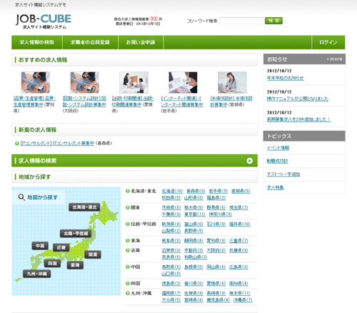
Task: Open the イベント情報 topic link
Action: (x=278, y=148)
